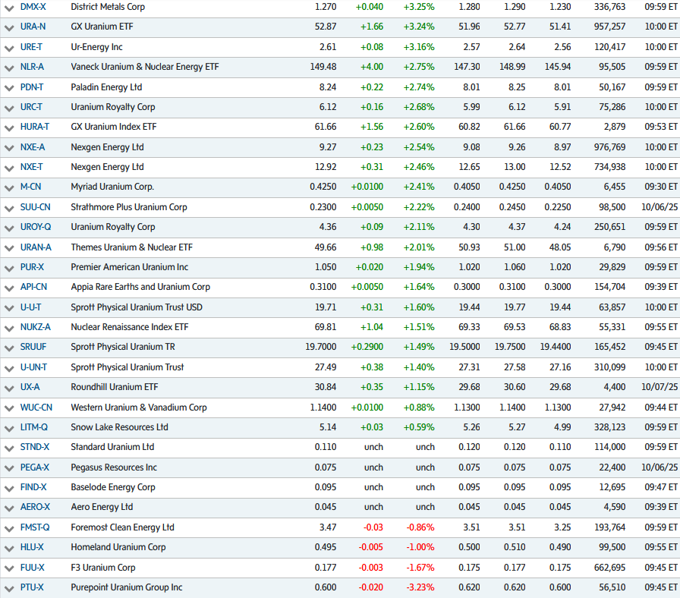The height and width of the screenshot is (598, 680).
Task: Click Vaneck Uranium & Nuclear Energy ETF name
Action: (144, 67)
